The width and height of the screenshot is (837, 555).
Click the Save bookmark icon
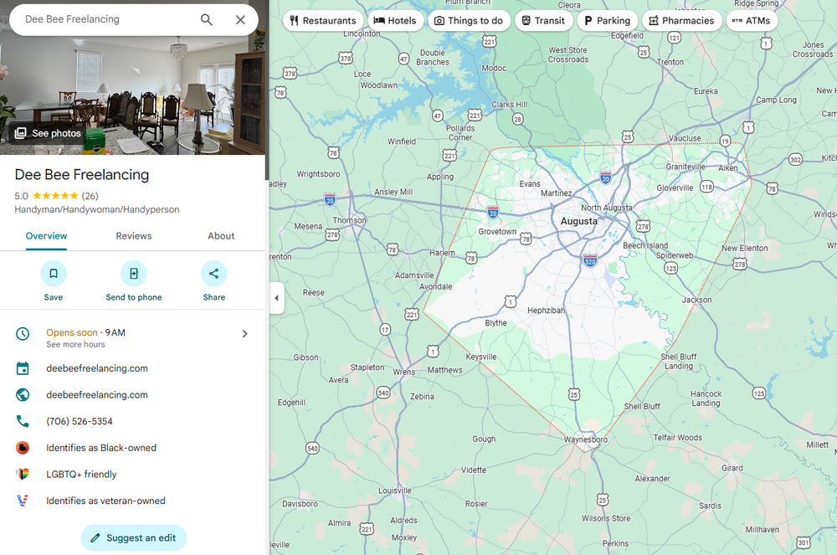coord(54,274)
